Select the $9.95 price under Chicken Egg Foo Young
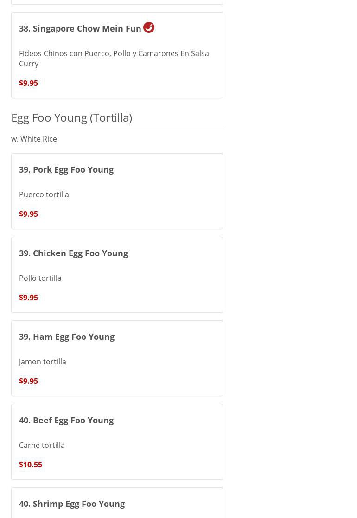The width and height of the screenshot is (357, 518). 28,298
